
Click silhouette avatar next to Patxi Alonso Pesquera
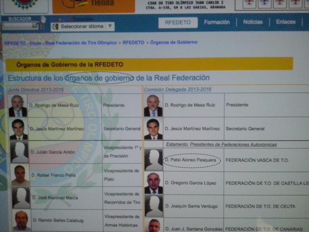153,160
